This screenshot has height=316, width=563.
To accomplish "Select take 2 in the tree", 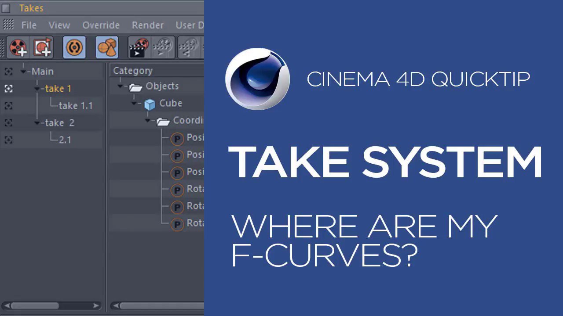I will 60,123.
